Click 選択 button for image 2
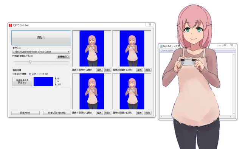 tap(140, 70)
